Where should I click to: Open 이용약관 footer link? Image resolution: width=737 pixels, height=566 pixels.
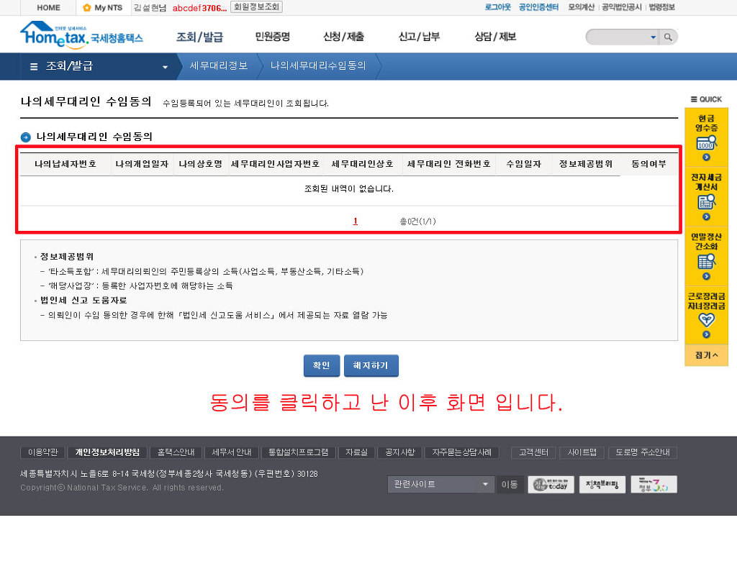coord(42,452)
